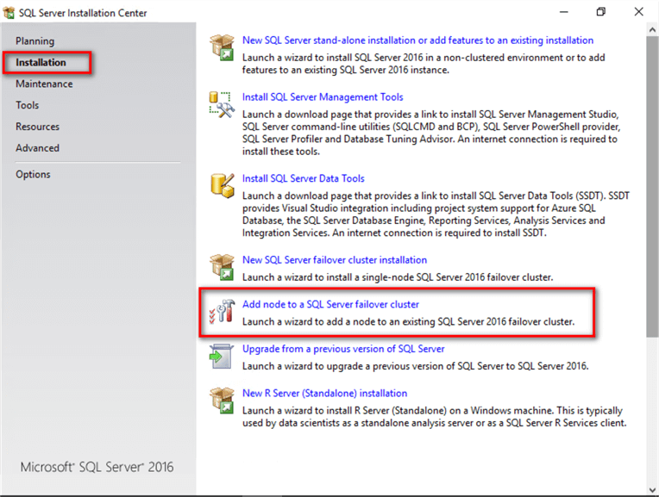Screen dimensions: 659x497
Task: Click the SQL Server Data Tools cylinder icon
Action: (x=222, y=185)
